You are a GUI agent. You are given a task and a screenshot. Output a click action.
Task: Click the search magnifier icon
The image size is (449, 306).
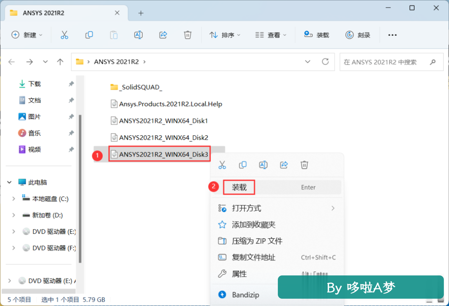pyautogui.click(x=433, y=62)
